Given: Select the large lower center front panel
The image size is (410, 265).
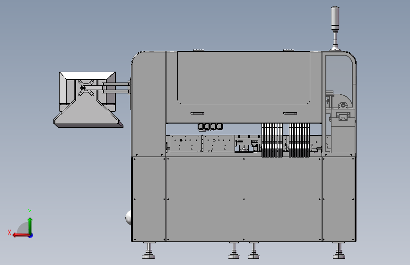Looking at the screenshot, I should (x=244, y=199).
